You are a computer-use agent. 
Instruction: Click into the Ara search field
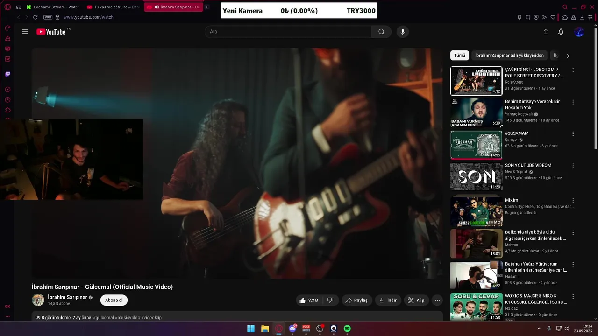click(288, 32)
